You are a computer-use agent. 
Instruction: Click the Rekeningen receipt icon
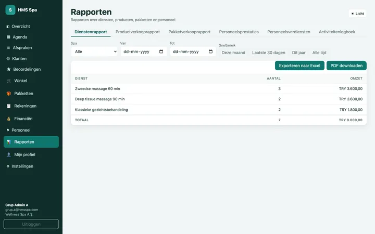click(x=9, y=106)
